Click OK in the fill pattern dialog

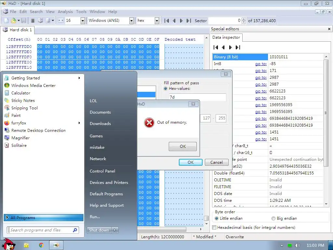(x=191, y=162)
